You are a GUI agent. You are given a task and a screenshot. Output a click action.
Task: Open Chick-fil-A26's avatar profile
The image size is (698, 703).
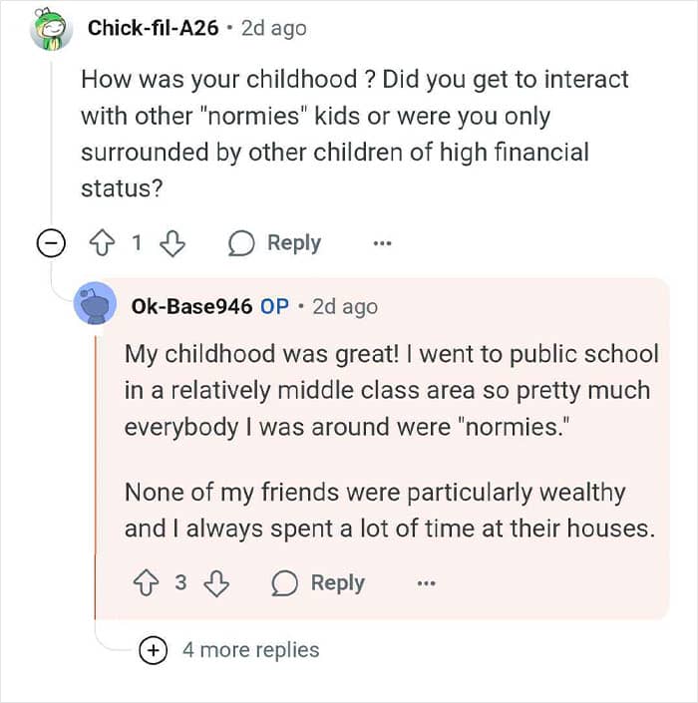[51, 29]
